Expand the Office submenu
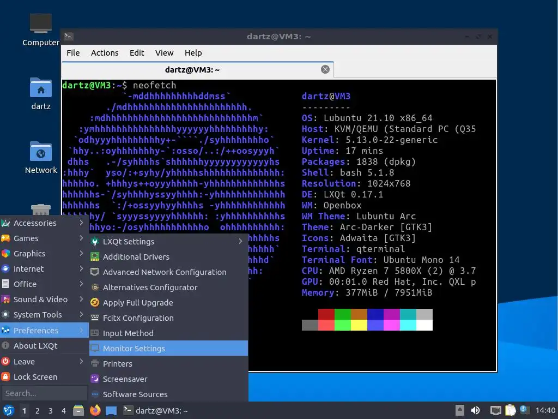 pos(44,284)
